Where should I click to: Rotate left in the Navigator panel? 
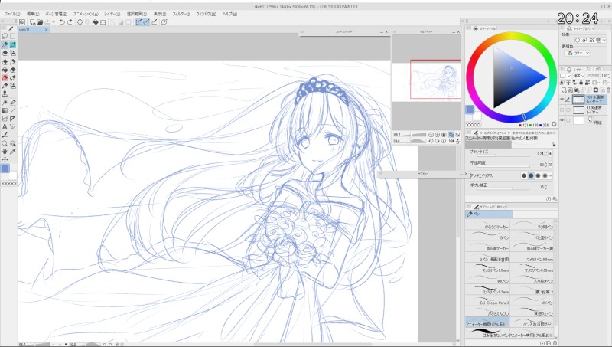coord(431,141)
